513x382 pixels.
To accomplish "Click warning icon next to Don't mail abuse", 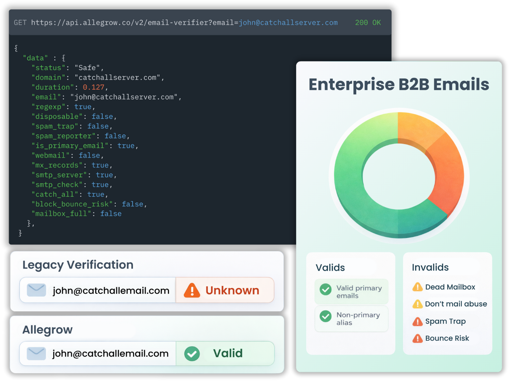I will click(x=417, y=304).
